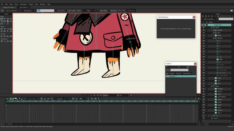The width and height of the screenshot is (234, 131).
Task: Click the search icon in Layers panel toolbar
Action: coord(218,16)
